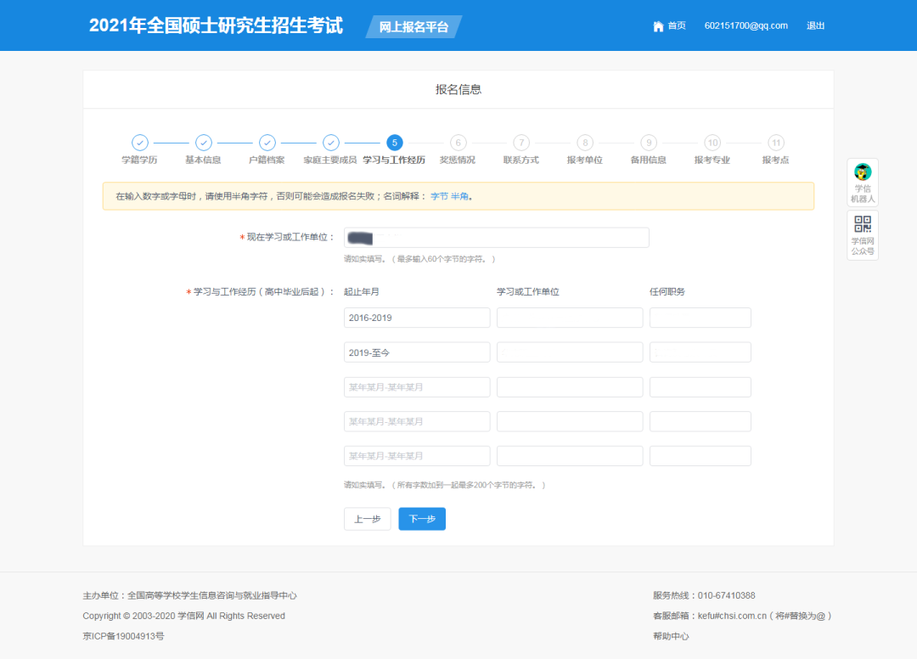Open the 帮助中心 help link
This screenshot has width=917, height=659.
click(x=671, y=635)
